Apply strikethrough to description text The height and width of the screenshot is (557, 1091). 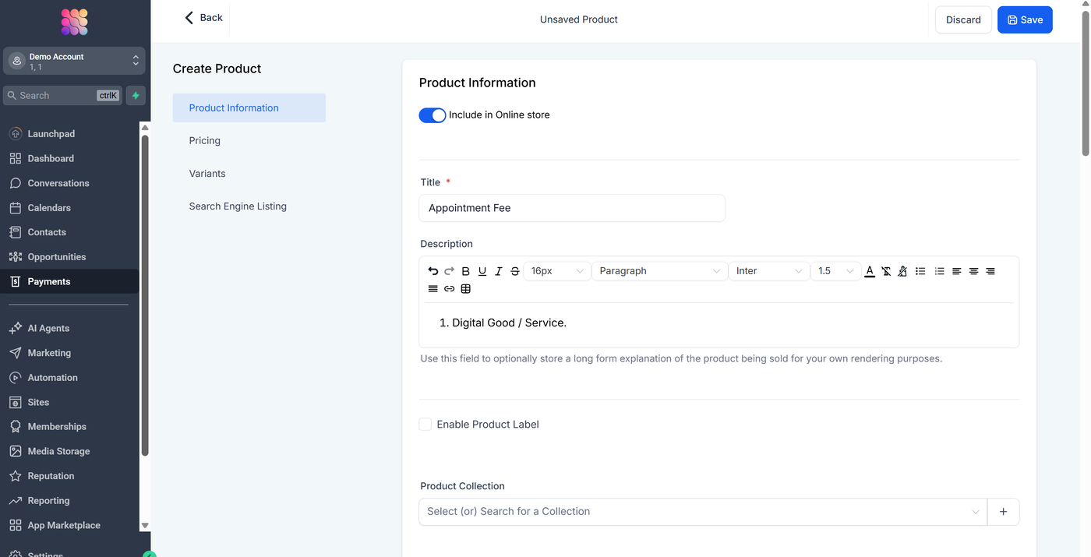coord(515,271)
